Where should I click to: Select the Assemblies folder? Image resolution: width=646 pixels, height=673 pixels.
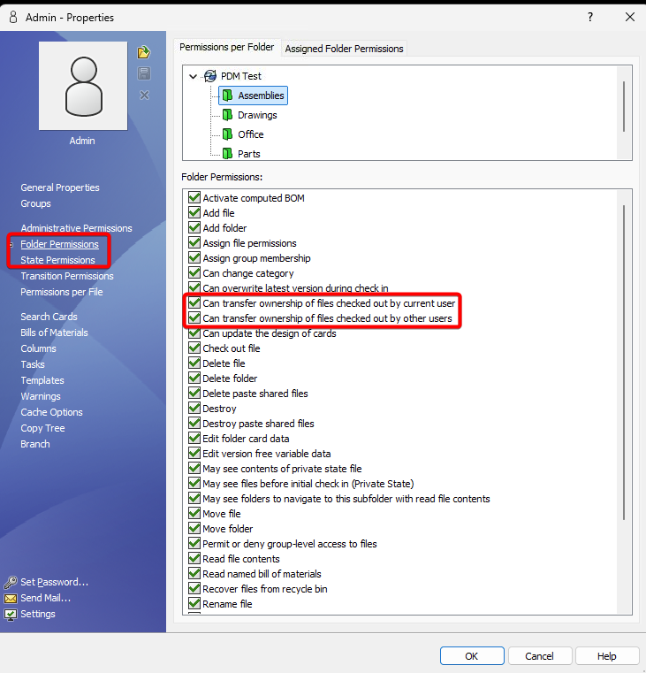point(261,96)
